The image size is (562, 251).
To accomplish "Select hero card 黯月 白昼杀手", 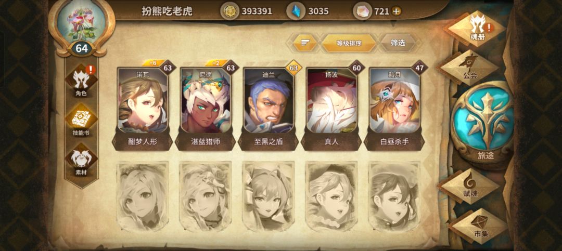I will pyautogui.click(x=394, y=105).
